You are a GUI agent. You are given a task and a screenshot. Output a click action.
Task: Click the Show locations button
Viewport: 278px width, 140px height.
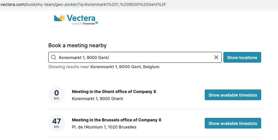click(x=242, y=57)
